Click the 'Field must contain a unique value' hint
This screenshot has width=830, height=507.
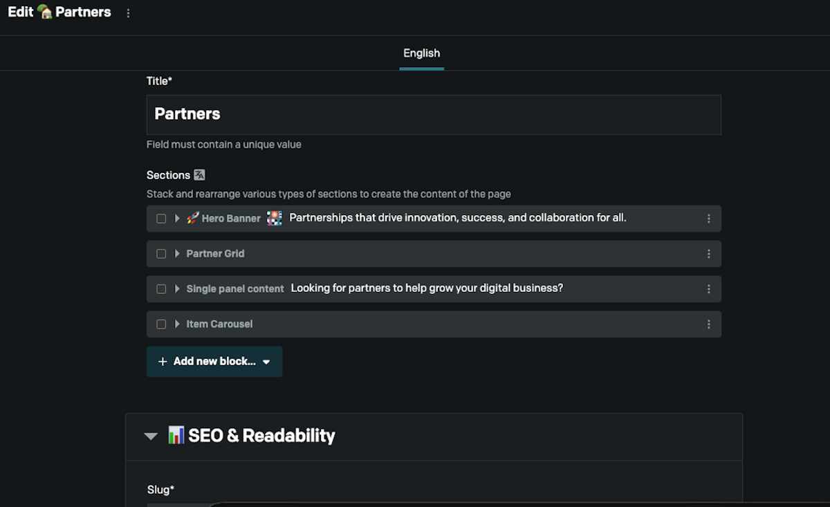pos(224,145)
